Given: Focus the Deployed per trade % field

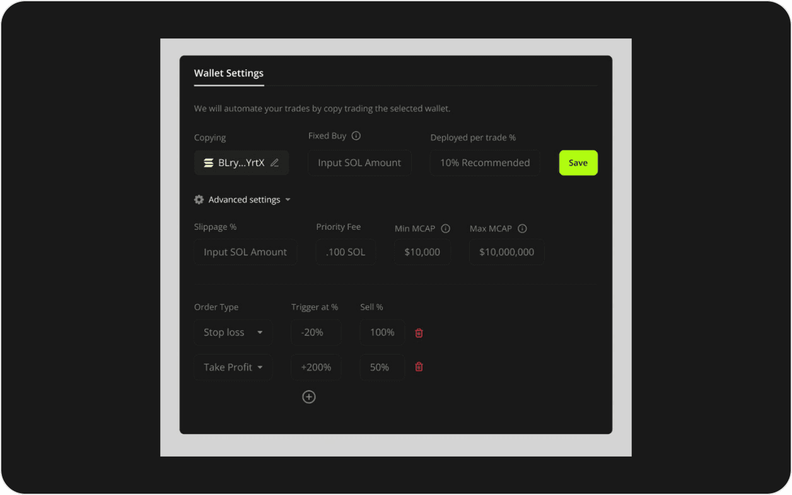Looking at the screenshot, I should tap(485, 162).
